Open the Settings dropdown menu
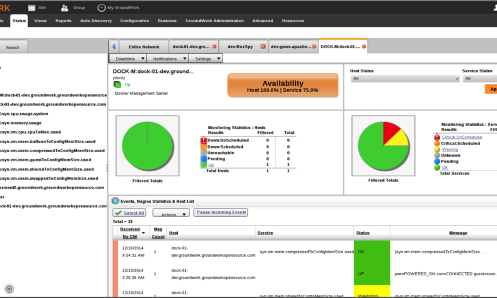The height and width of the screenshot is (298, 497). (206, 59)
